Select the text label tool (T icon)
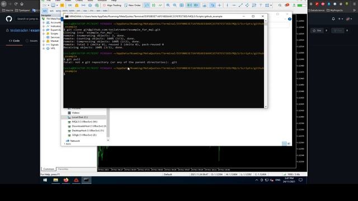Viewport: 358px width, 201px height. tap(261, 5)
